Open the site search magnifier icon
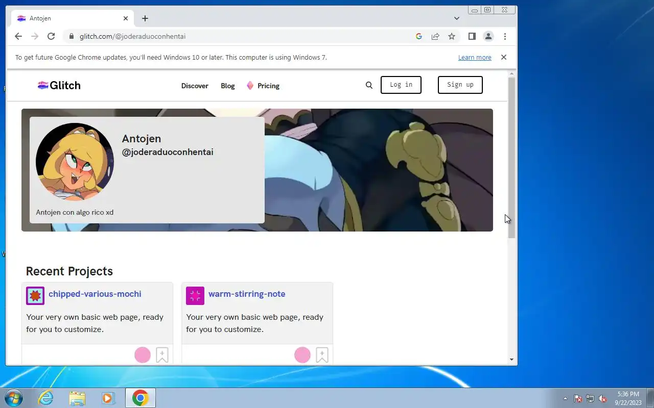Viewport: 654px width, 408px height. [x=369, y=85]
